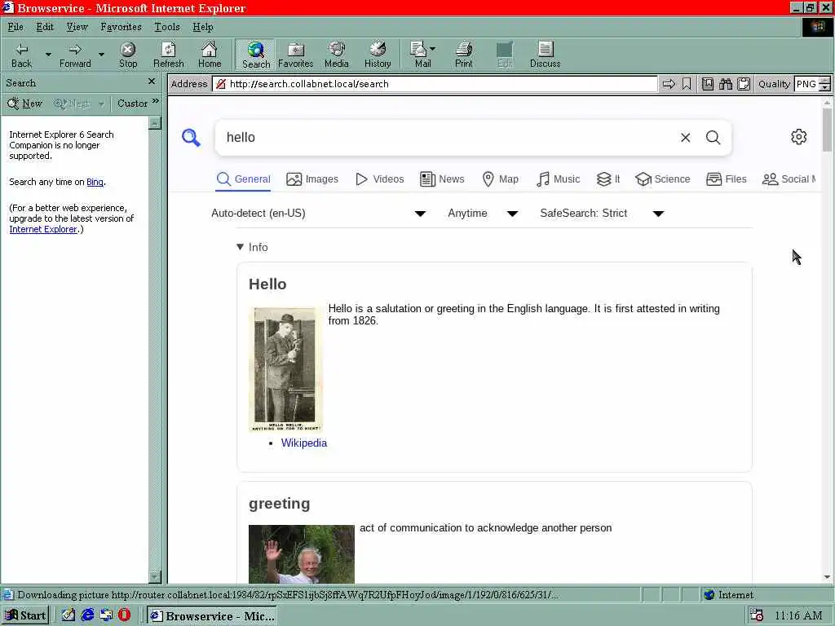Open the Favorites toolbar button

(x=295, y=55)
